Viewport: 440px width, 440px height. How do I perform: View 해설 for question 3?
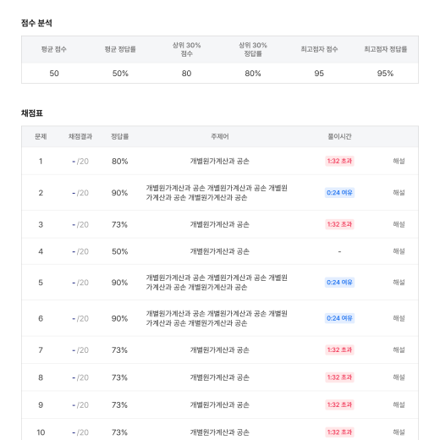coord(399,224)
